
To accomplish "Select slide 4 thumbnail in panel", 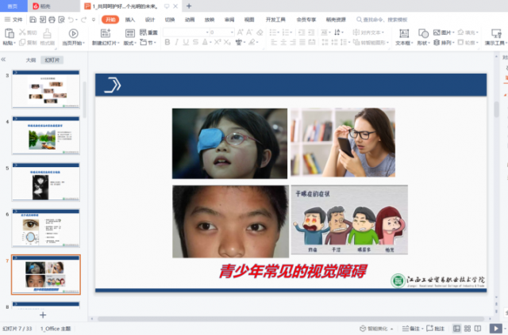I will click(45, 135).
